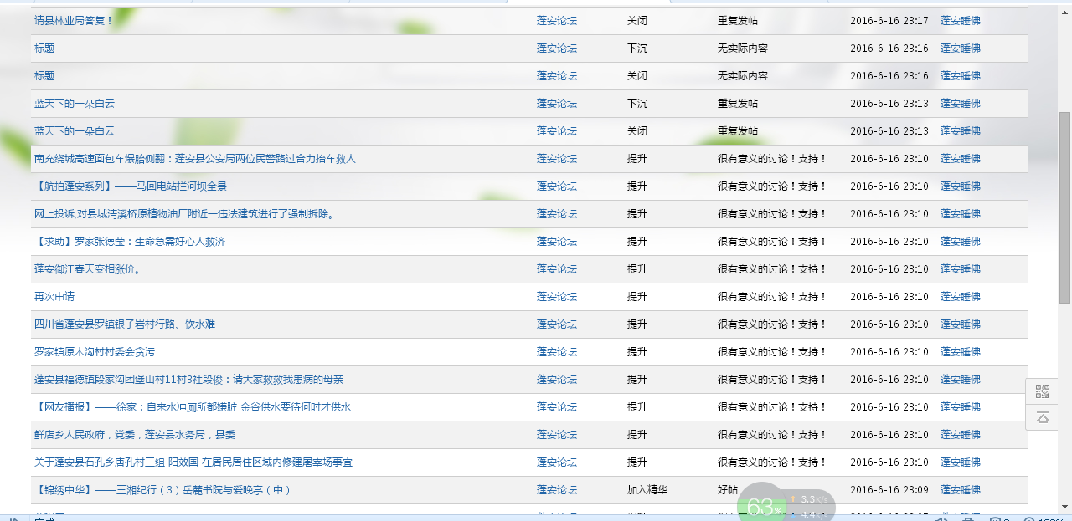Open 【航拍蓬安系列】马回电站拦河坝全景 post
1072x521 pixels.
(x=130, y=186)
